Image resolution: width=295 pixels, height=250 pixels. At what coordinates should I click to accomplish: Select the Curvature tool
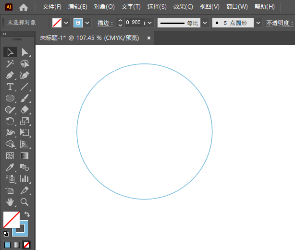(x=25, y=75)
